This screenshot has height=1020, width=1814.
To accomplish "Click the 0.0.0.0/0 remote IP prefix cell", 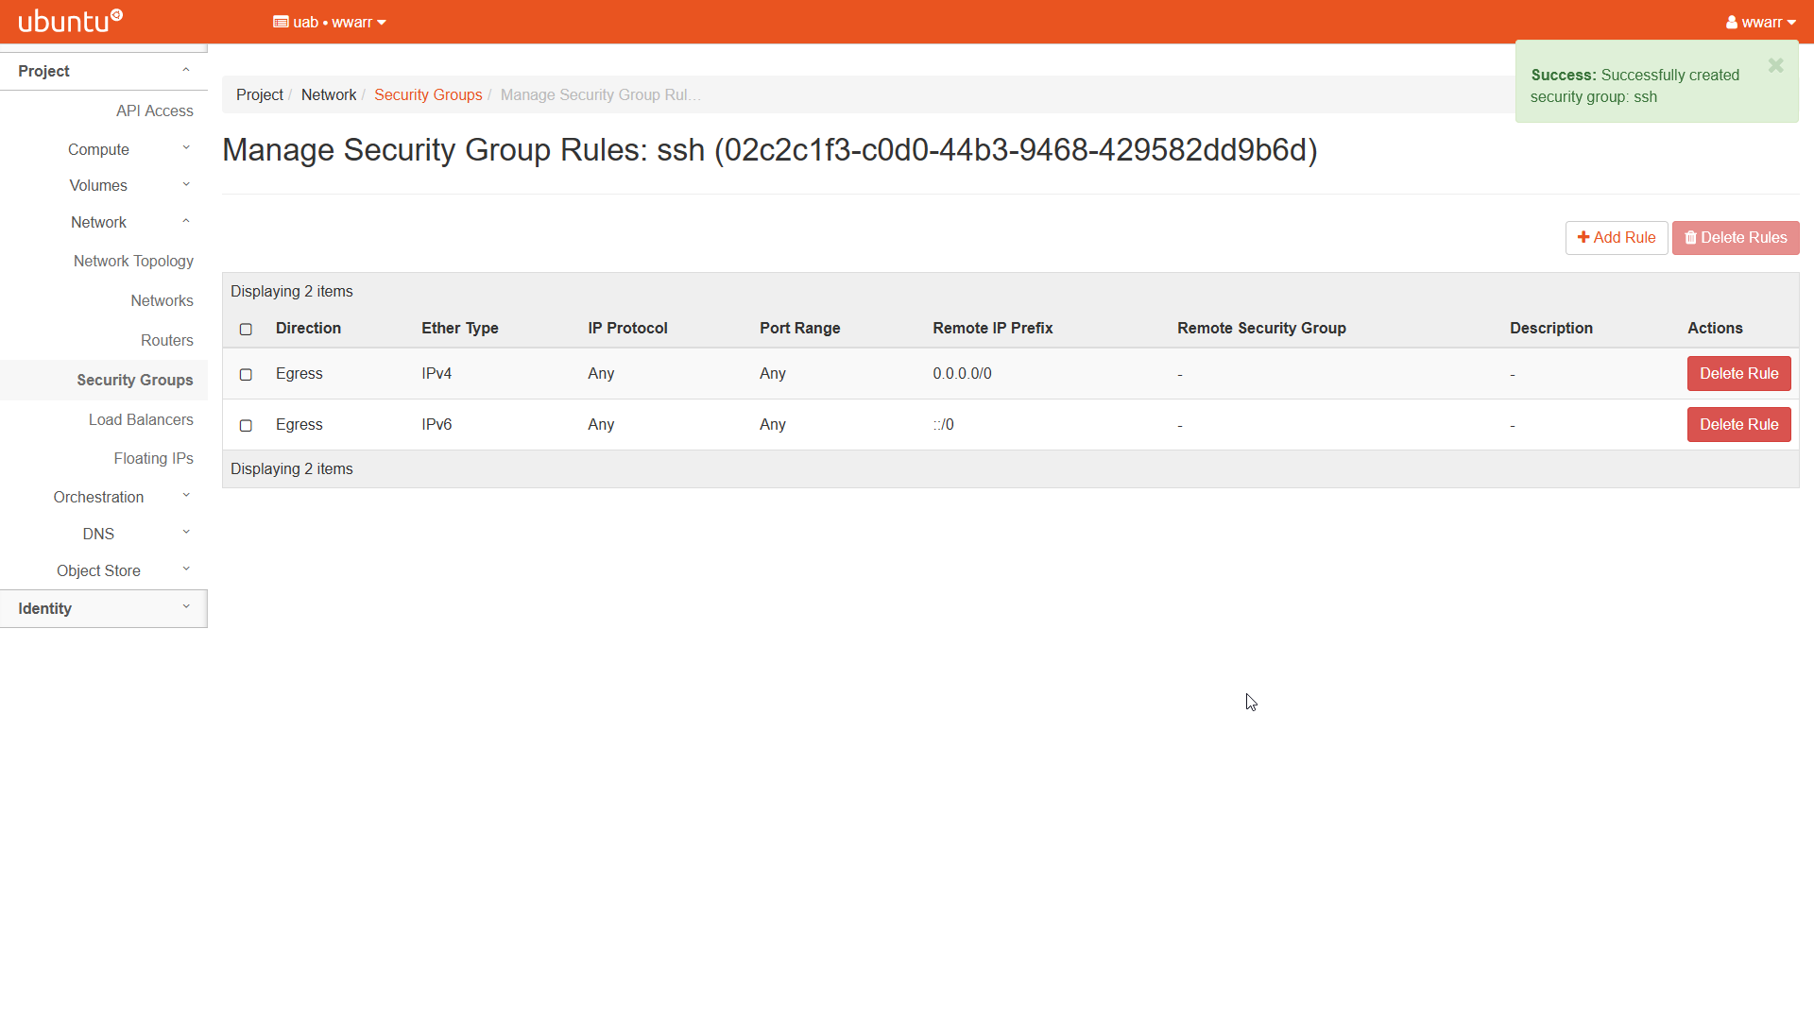I will pos(962,374).
